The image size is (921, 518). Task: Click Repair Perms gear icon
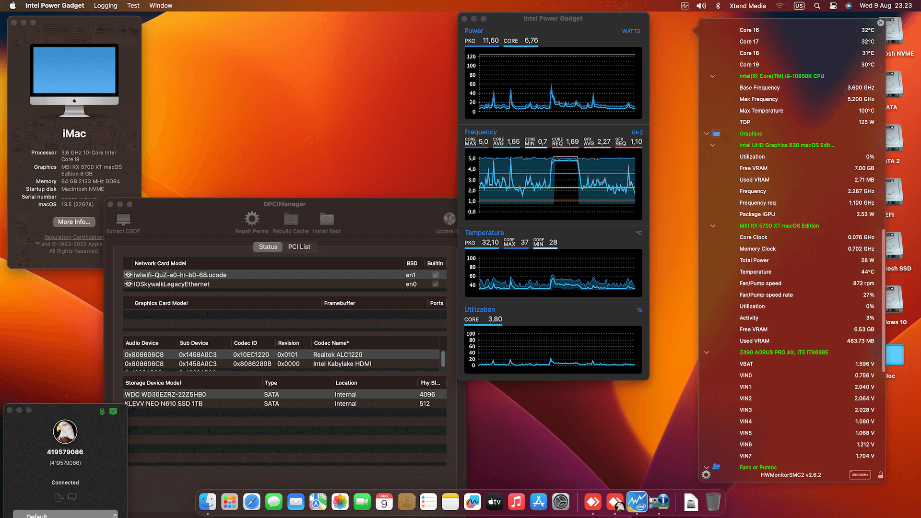pos(252,219)
